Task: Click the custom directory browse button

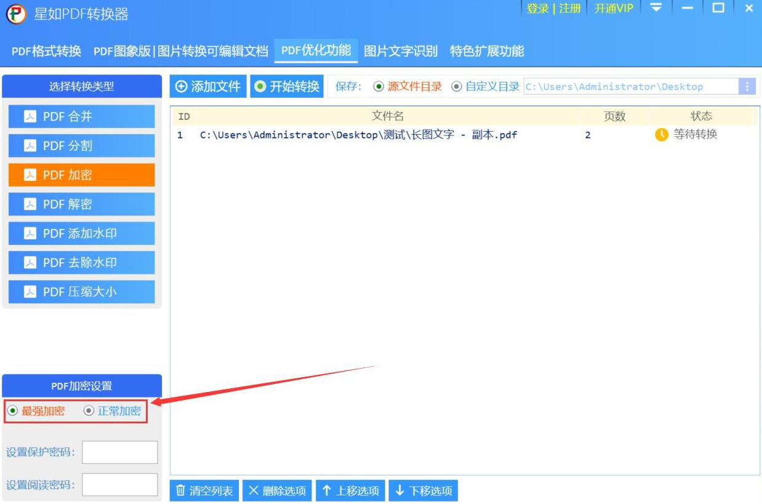Action: coord(747,87)
